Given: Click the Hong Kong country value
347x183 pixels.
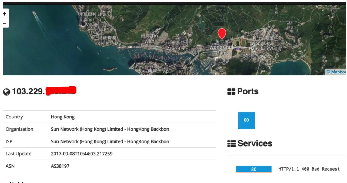Looking at the screenshot, I should tap(63, 117).
